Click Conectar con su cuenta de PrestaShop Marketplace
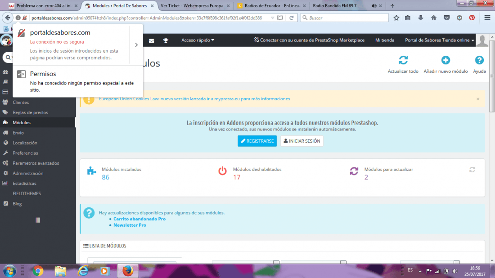 point(309,40)
